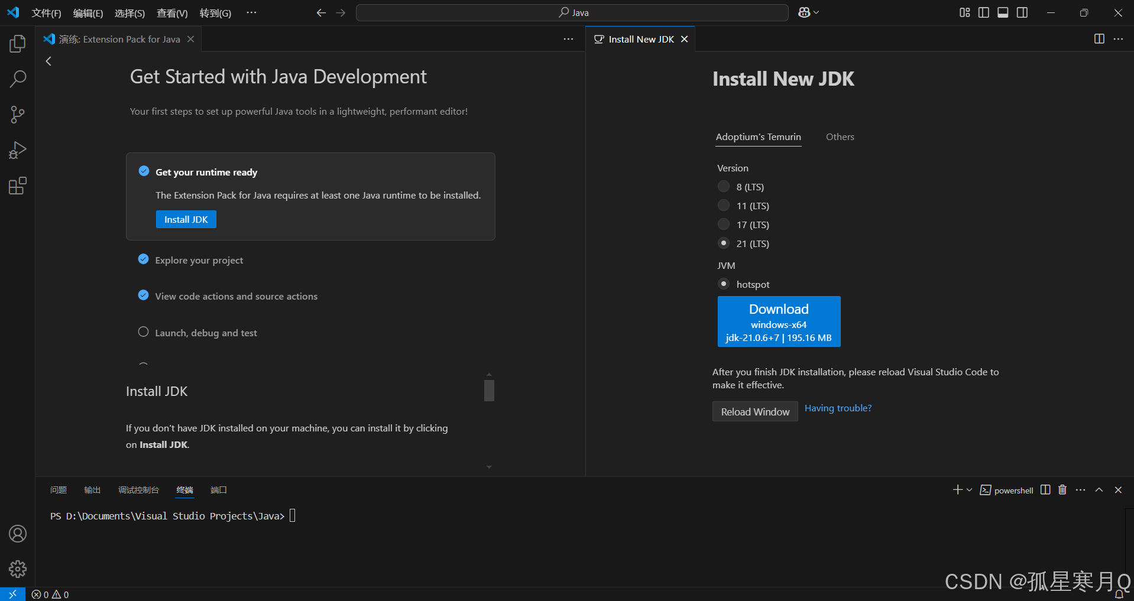Kill the terminal with the trash icon
This screenshot has width=1134, height=601.
[1062, 490]
